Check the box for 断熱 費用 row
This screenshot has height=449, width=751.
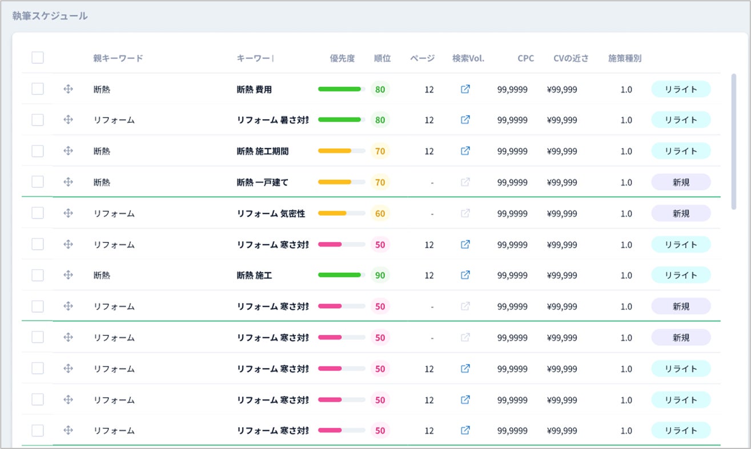tap(38, 89)
